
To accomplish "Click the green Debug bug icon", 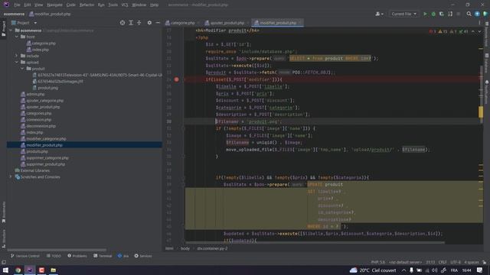I will point(433,14).
